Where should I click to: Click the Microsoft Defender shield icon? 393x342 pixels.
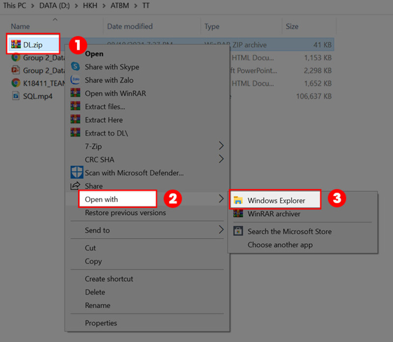pyautogui.click(x=76, y=173)
